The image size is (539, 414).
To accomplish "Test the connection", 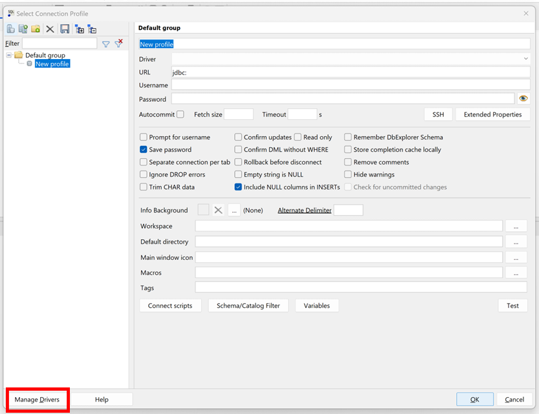I will pyautogui.click(x=512, y=306).
